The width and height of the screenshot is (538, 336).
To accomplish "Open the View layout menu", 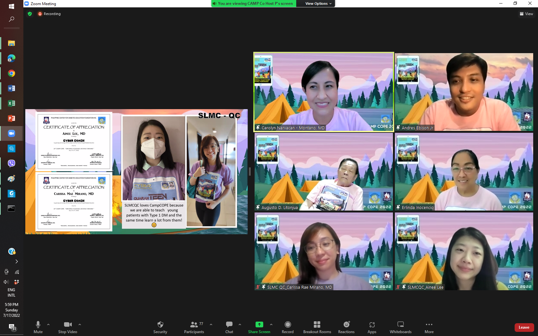I will click(x=526, y=14).
